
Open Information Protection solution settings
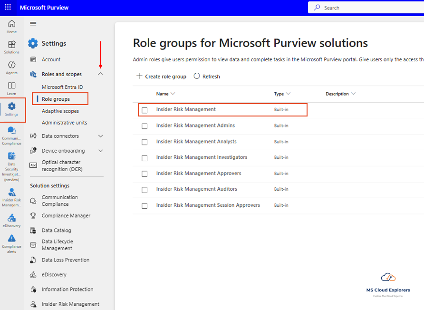[67, 290]
